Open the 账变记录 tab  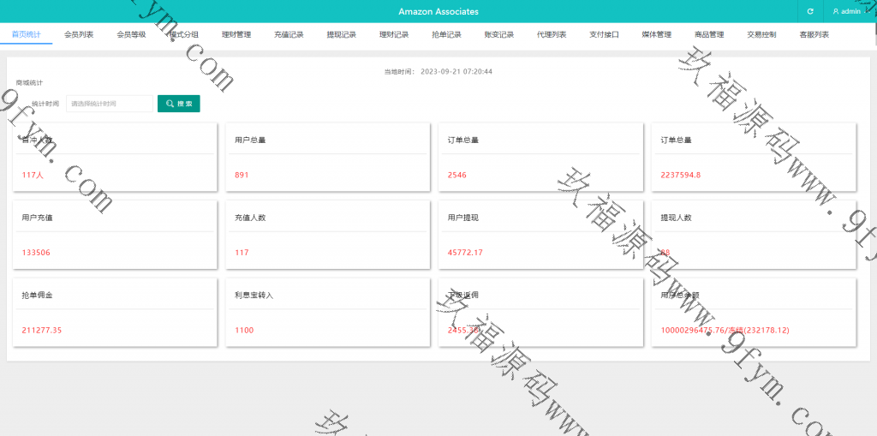coord(499,34)
